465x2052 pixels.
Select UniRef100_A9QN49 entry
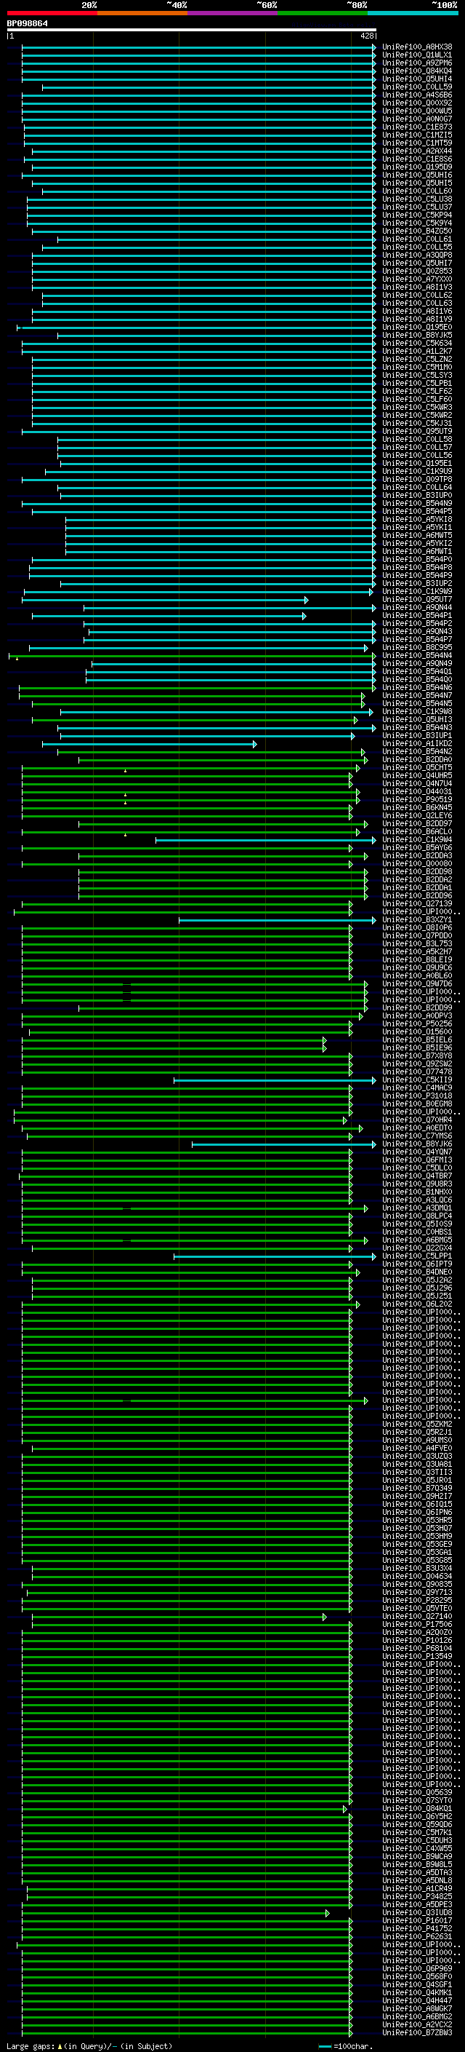417,662
